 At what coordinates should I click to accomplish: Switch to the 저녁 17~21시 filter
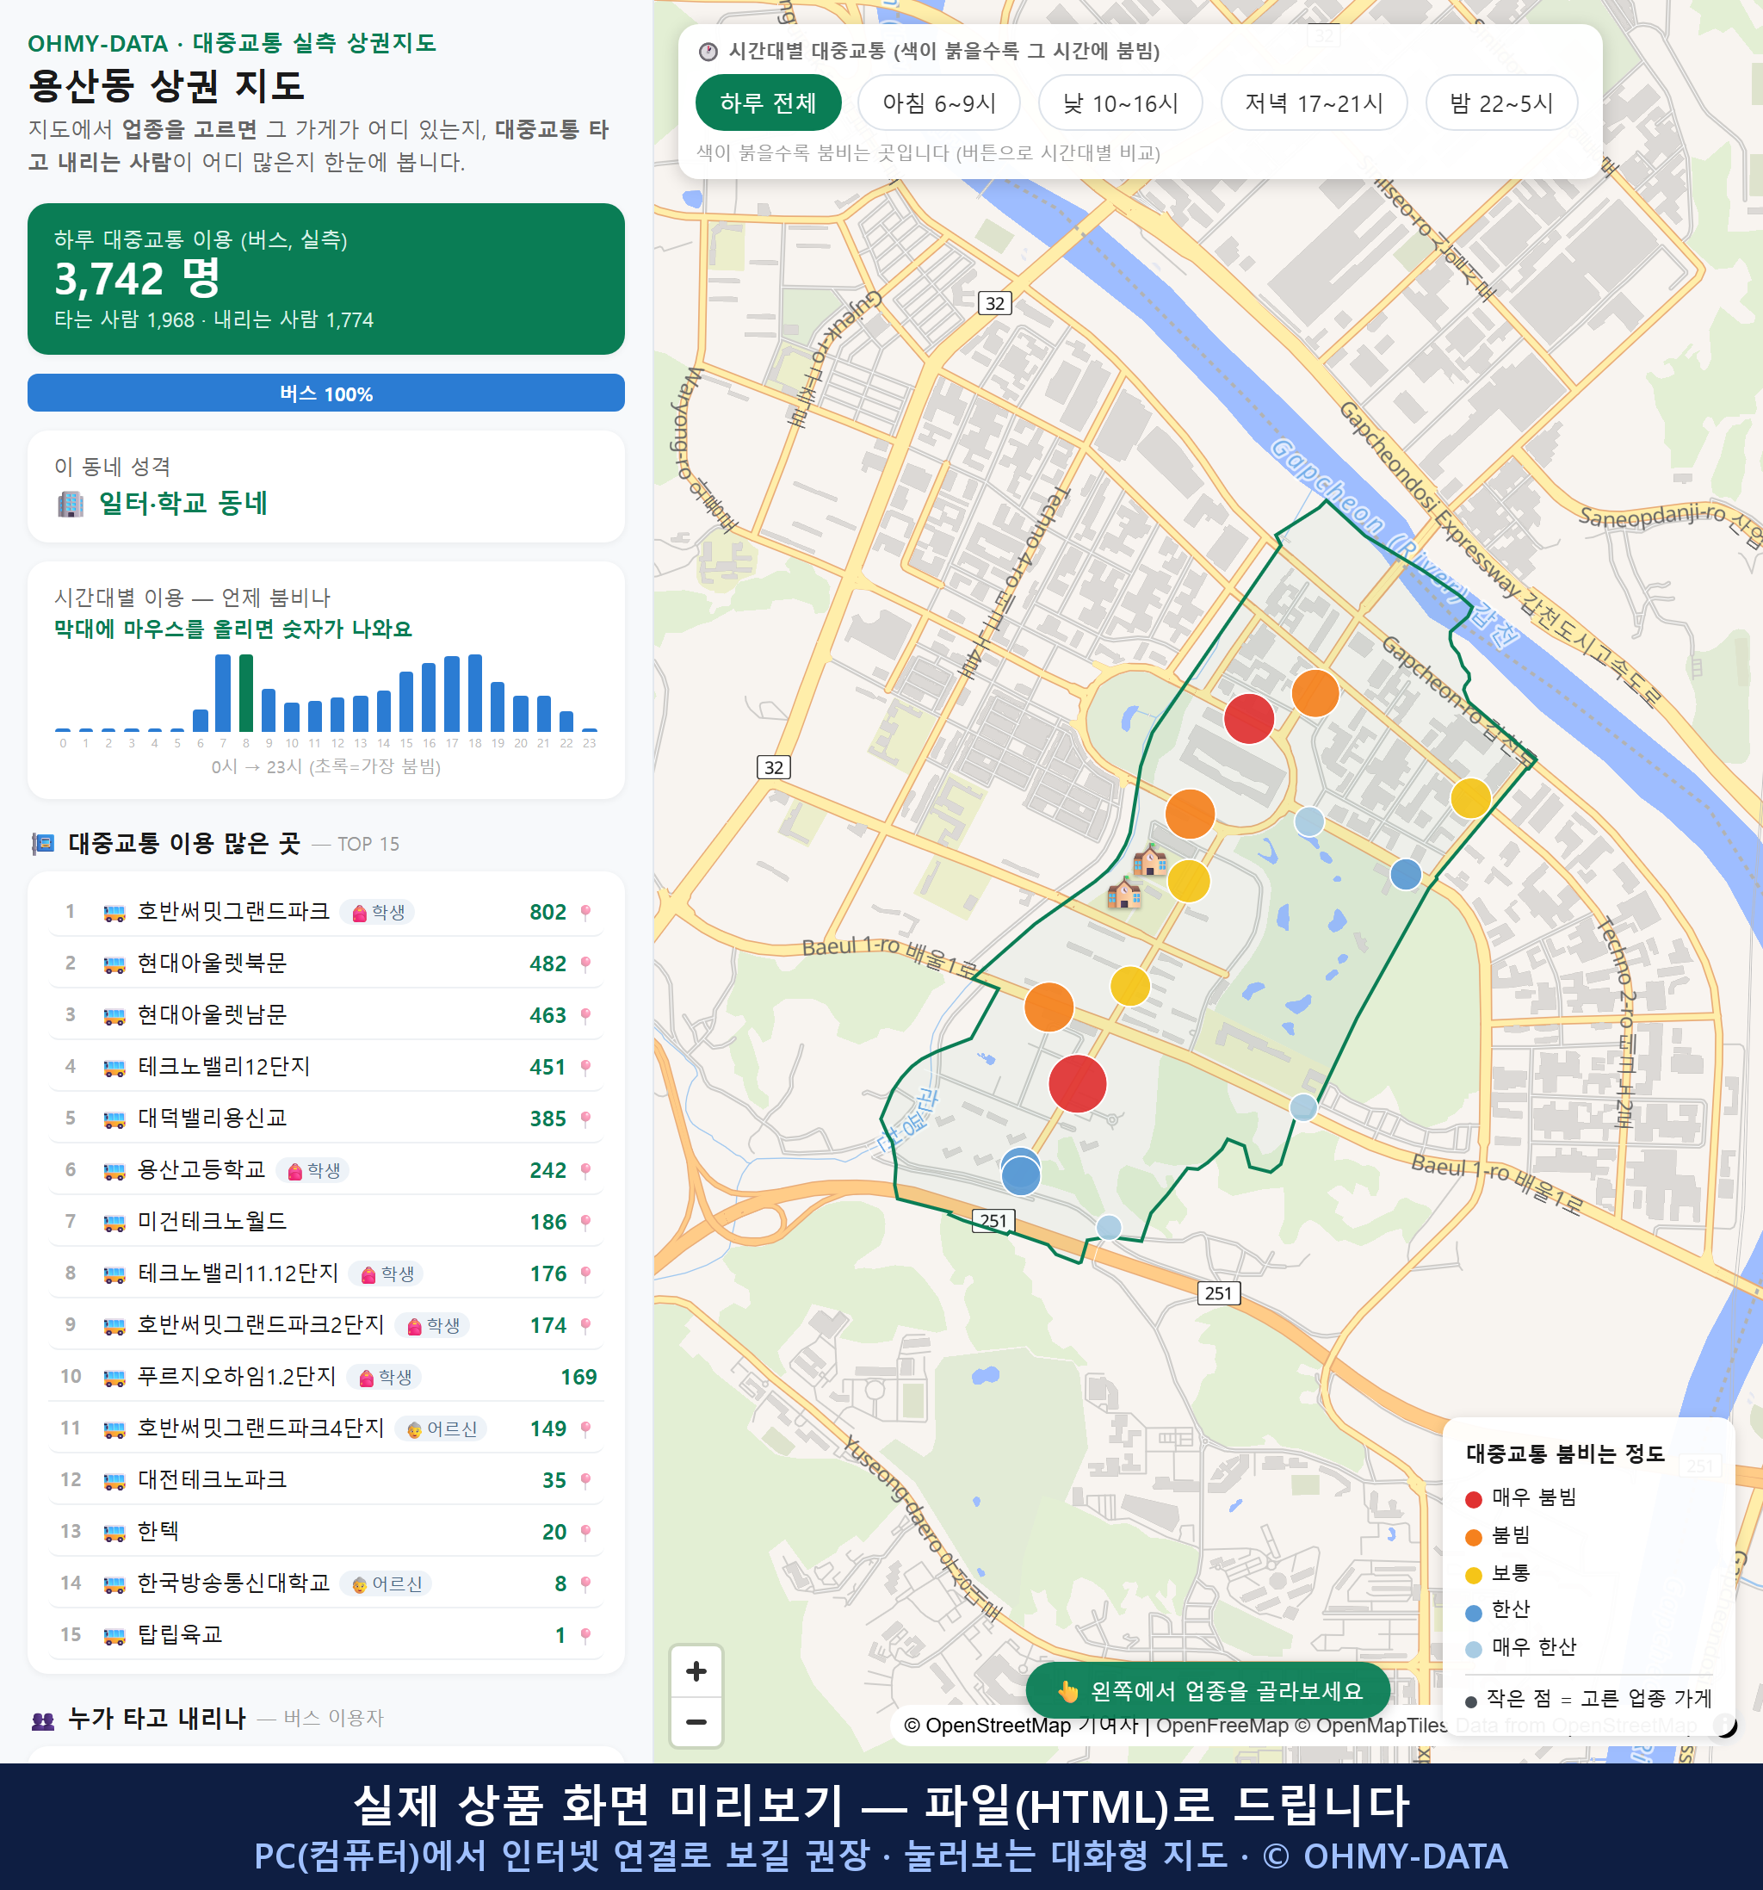click(1314, 102)
